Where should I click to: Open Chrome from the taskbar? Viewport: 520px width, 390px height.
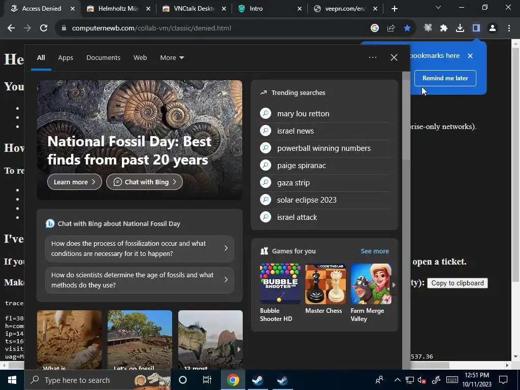pos(233,380)
